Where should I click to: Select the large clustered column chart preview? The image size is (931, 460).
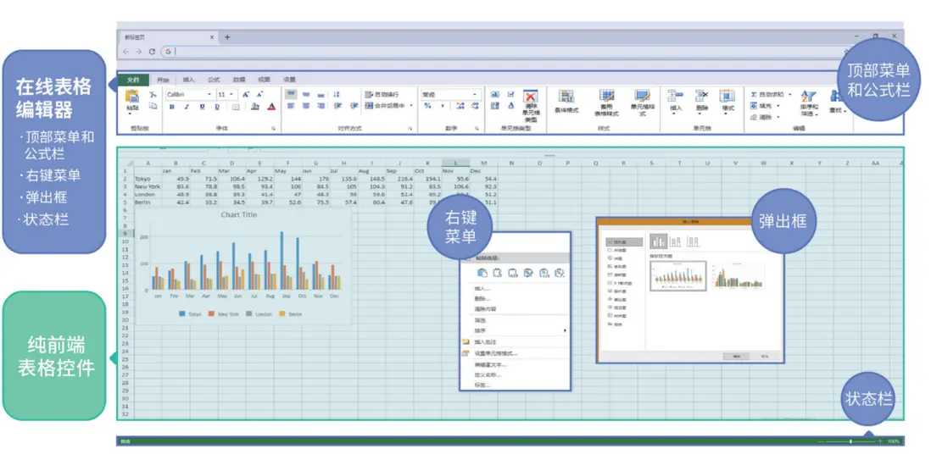click(677, 276)
